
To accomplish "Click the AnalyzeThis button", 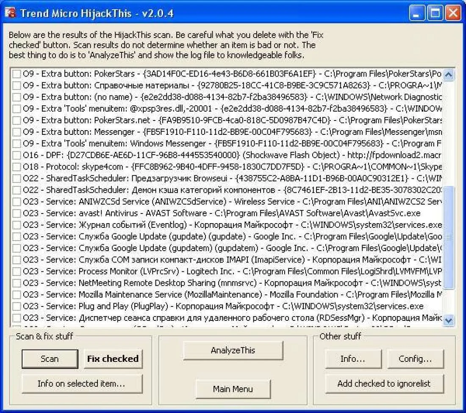I will [x=233, y=350].
